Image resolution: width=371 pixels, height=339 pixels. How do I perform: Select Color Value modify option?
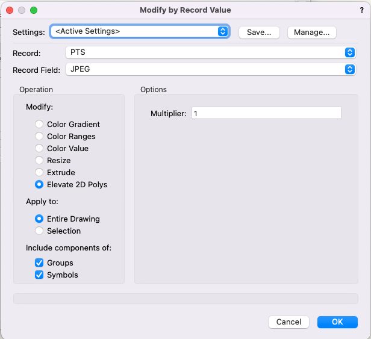[x=39, y=148]
